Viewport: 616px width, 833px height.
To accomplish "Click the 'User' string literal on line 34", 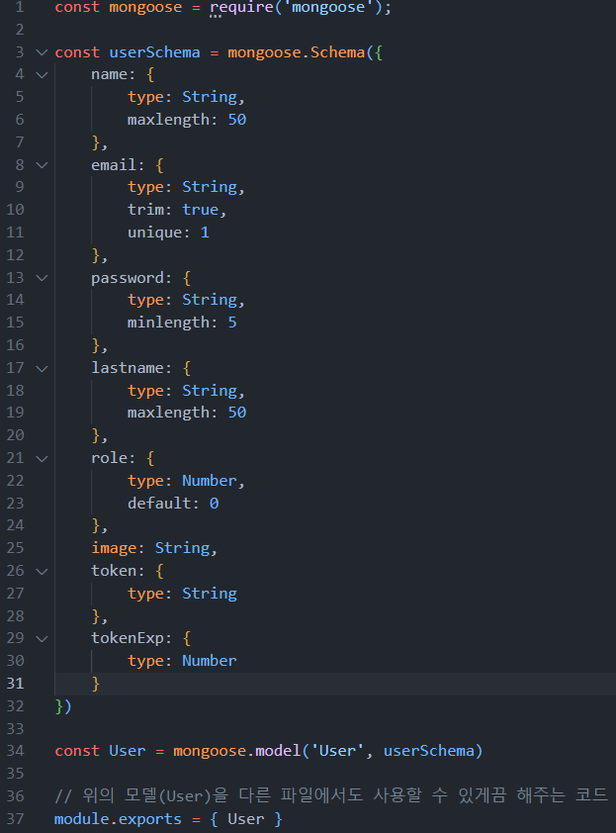I will click(337, 751).
